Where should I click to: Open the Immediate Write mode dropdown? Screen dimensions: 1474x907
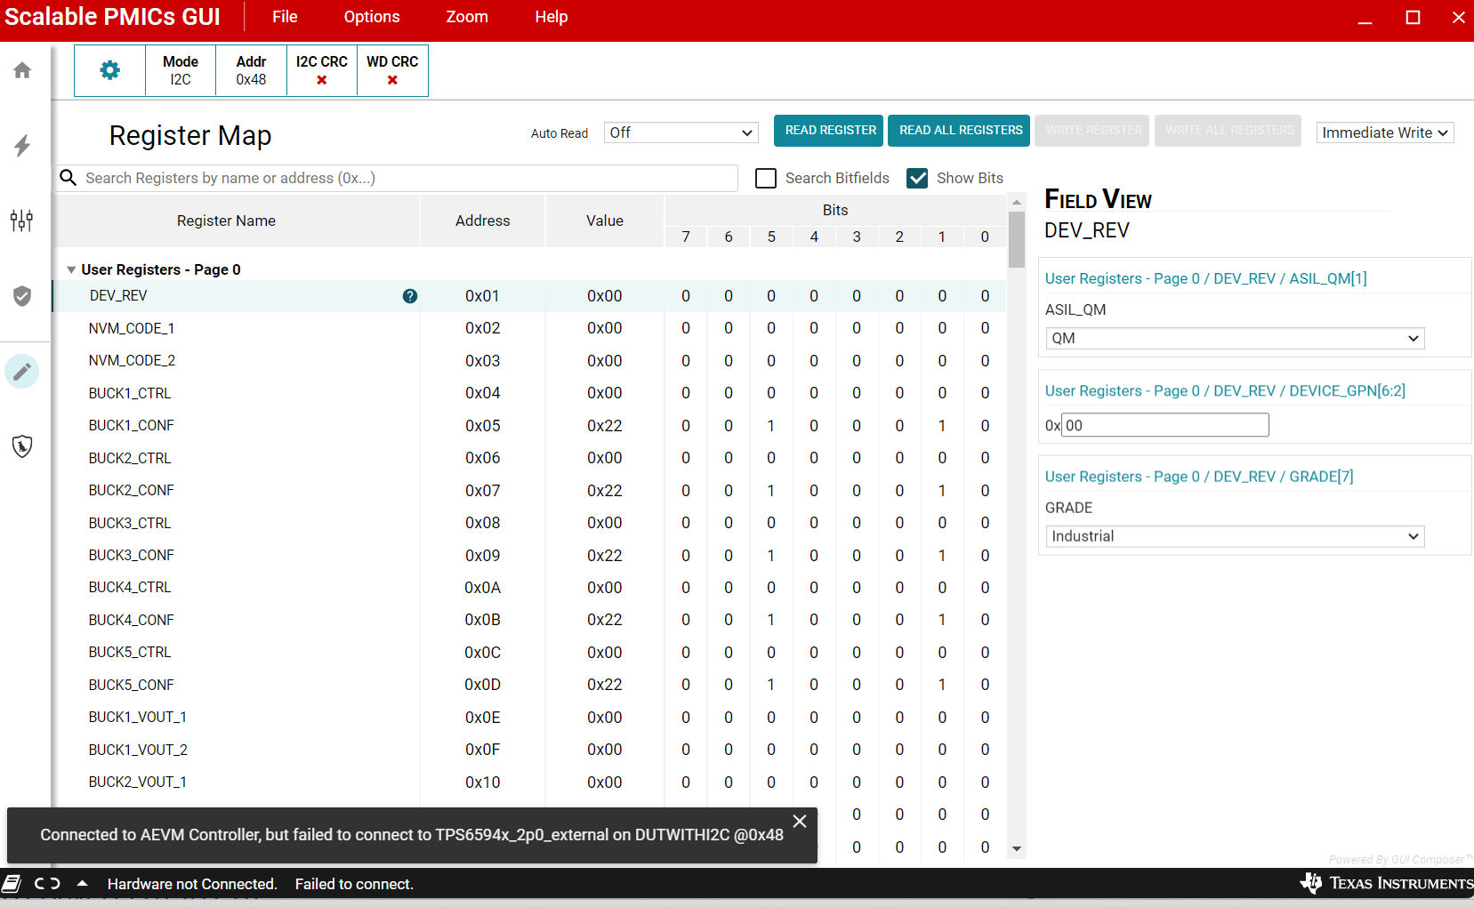tap(1385, 132)
